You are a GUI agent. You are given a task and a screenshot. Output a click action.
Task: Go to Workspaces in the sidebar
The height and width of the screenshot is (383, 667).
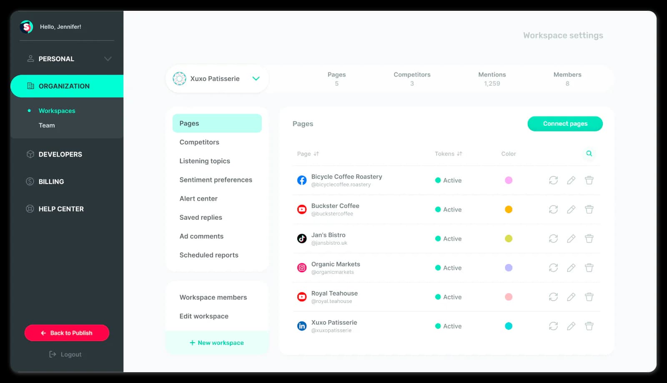57,111
